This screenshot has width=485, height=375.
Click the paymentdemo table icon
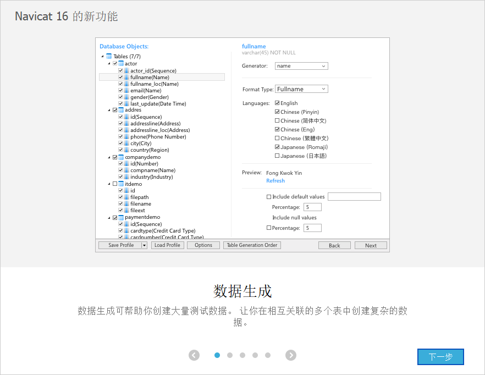click(x=121, y=218)
